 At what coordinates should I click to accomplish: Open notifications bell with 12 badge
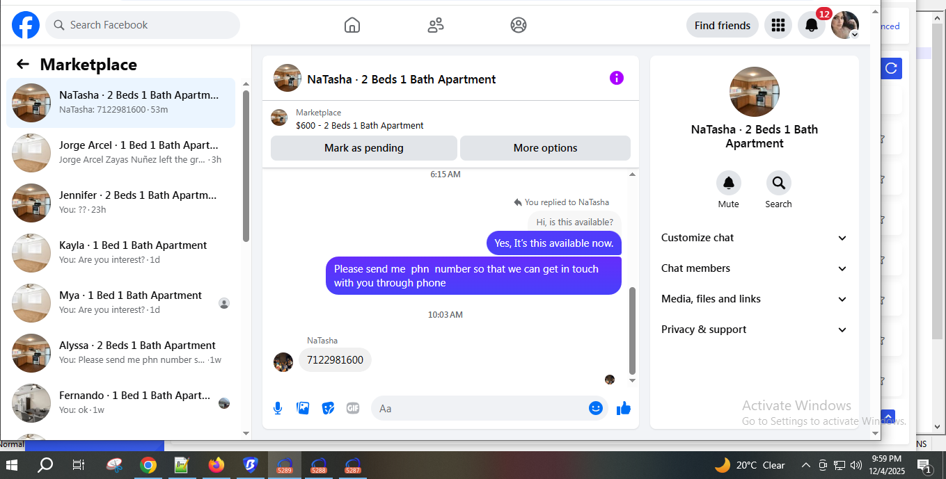(812, 25)
